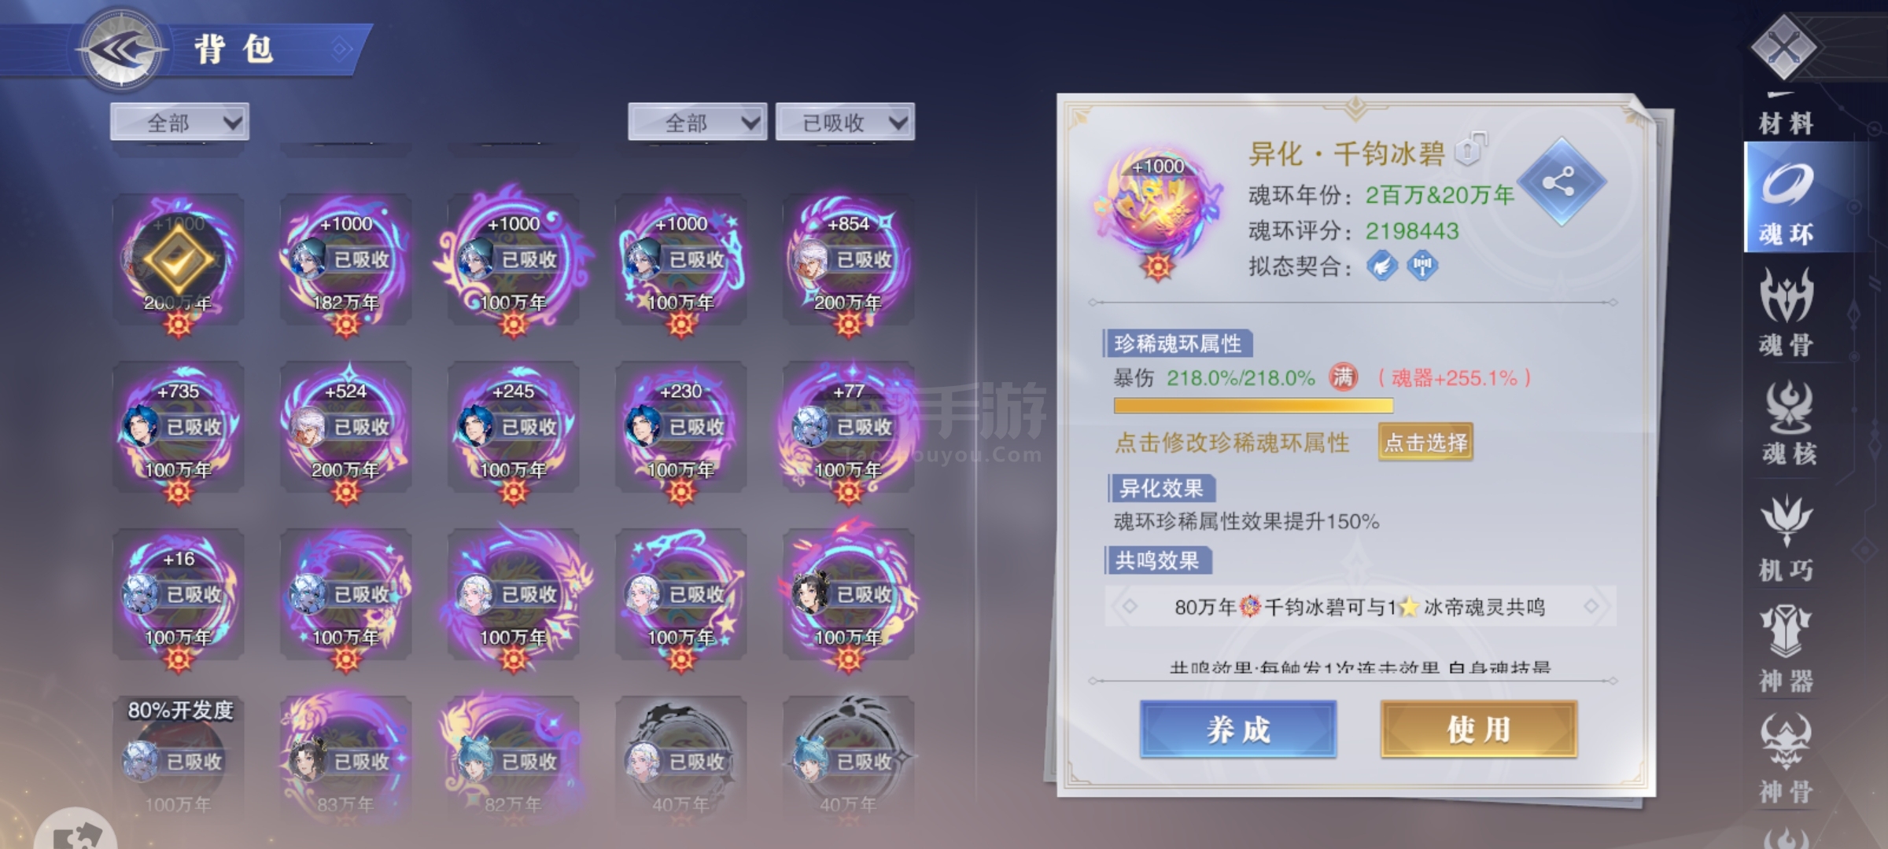1888x849 pixels.
Task: Click the back arrow beside 背包
Action: 122,49
